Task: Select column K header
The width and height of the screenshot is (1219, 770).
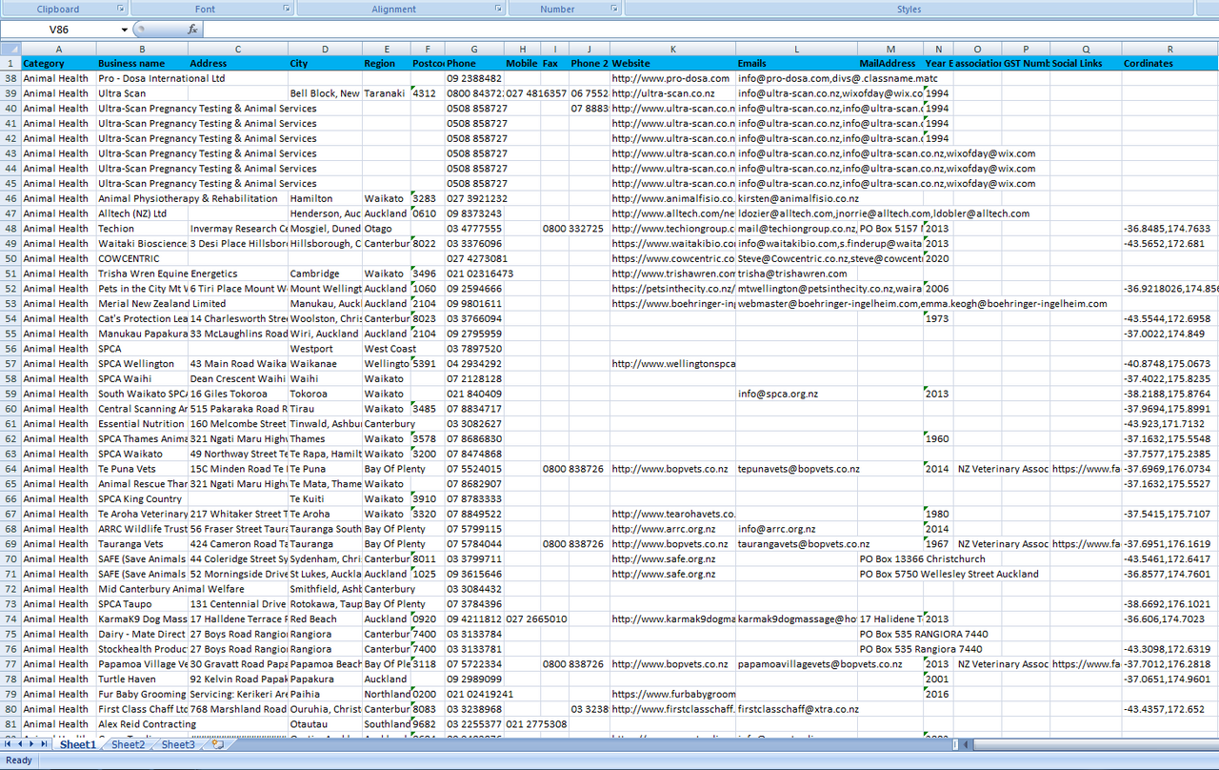Action: 672,49
